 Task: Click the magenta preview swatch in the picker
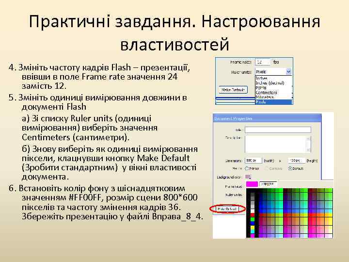pos(252,184)
